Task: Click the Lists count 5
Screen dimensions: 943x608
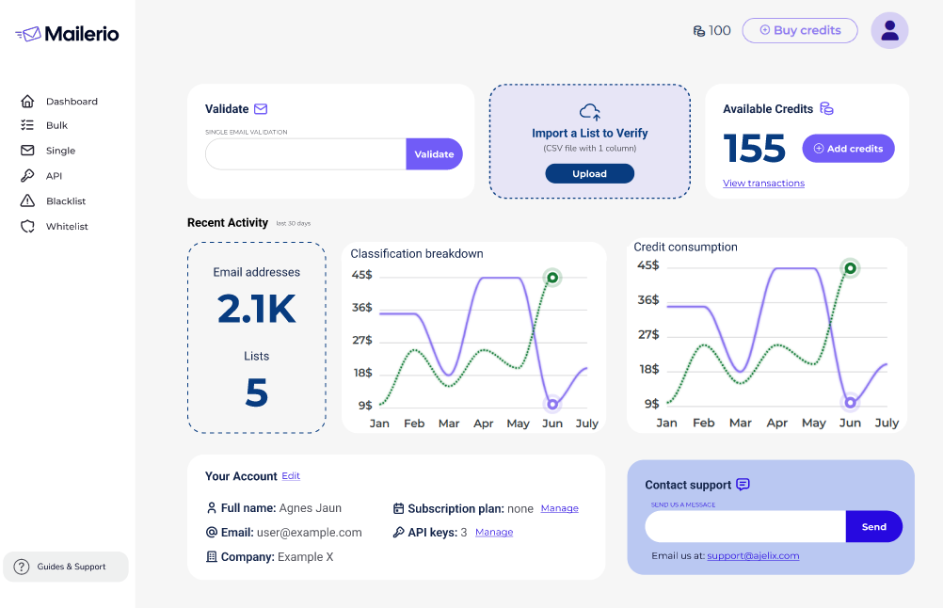Action: pyautogui.click(x=257, y=392)
